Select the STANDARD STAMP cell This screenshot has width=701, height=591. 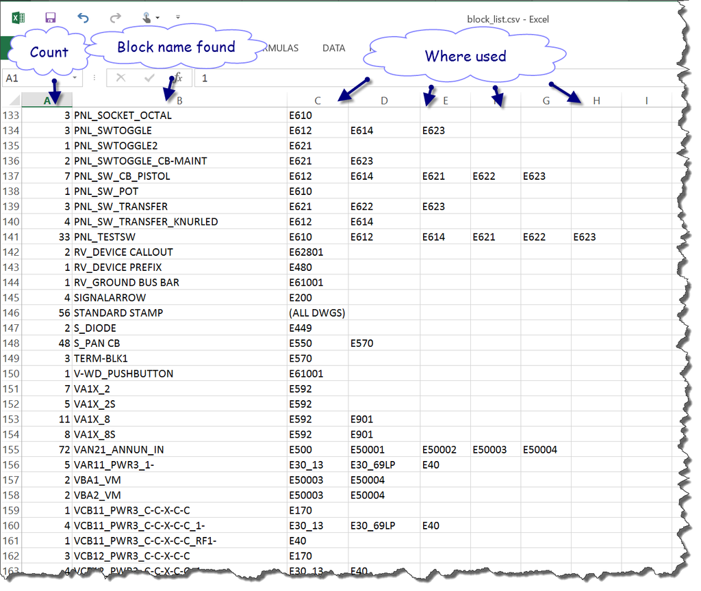pos(179,313)
